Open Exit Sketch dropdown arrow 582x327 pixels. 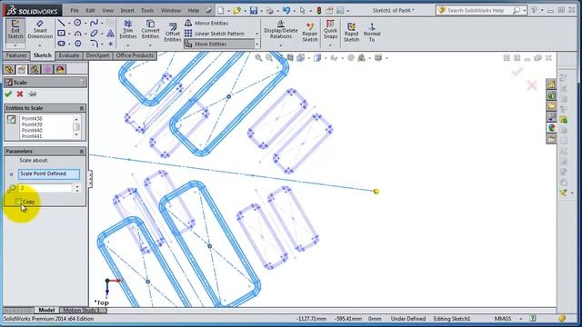click(x=15, y=45)
